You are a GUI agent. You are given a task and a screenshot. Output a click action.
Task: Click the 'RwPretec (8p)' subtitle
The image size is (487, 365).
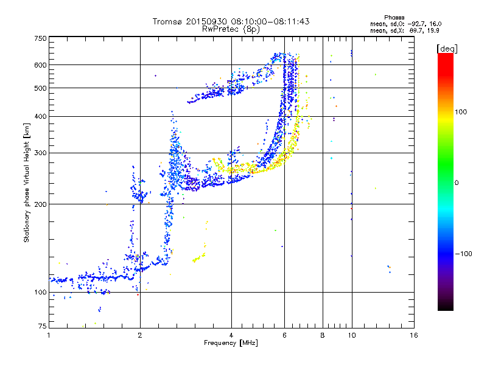point(231,29)
